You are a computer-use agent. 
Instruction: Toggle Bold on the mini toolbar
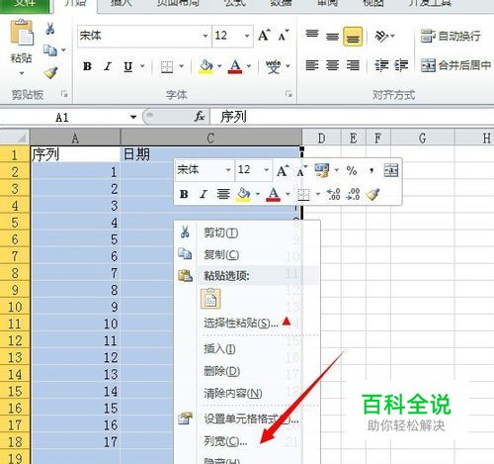pyautogui.click(x=184, y=194)
